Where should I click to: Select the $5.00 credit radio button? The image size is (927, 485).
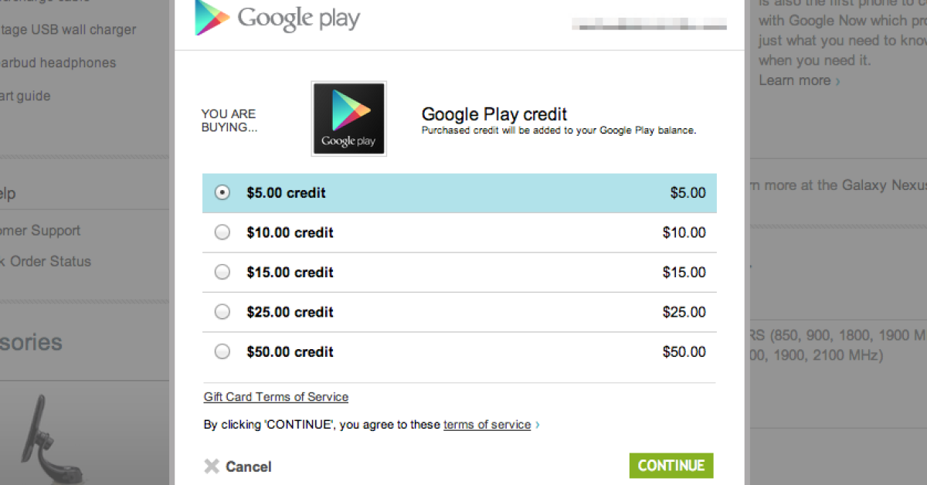tap(222, 193)
